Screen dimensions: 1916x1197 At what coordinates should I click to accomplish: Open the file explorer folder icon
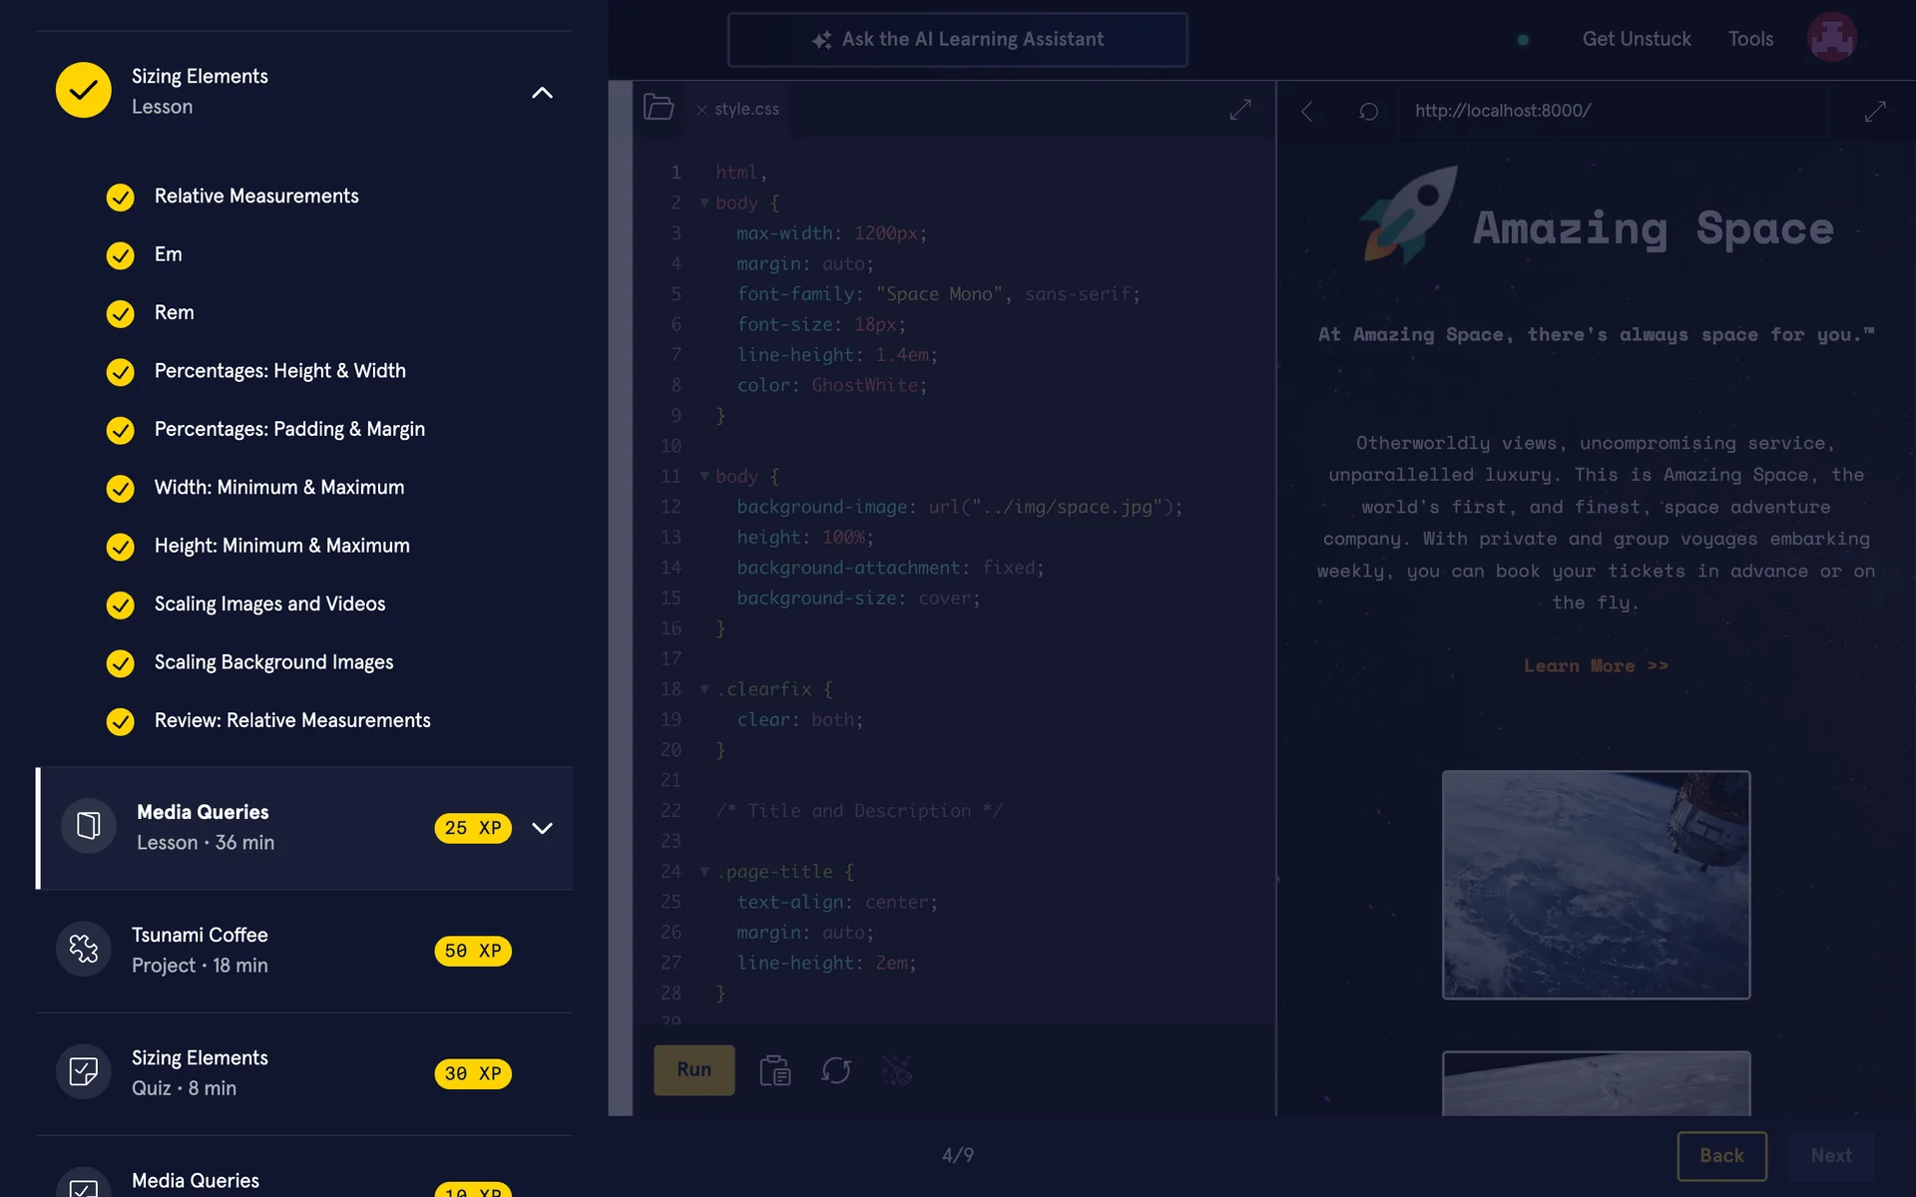[659, 108]
